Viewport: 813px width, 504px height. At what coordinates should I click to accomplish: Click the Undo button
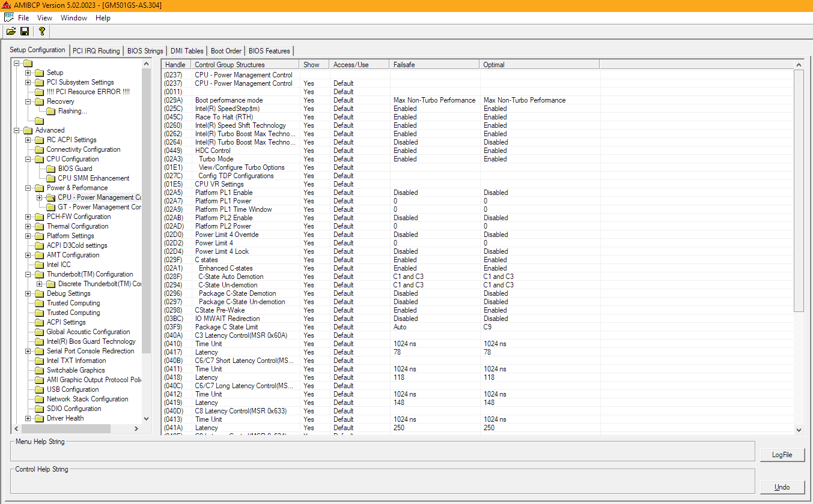click(782, 487)
